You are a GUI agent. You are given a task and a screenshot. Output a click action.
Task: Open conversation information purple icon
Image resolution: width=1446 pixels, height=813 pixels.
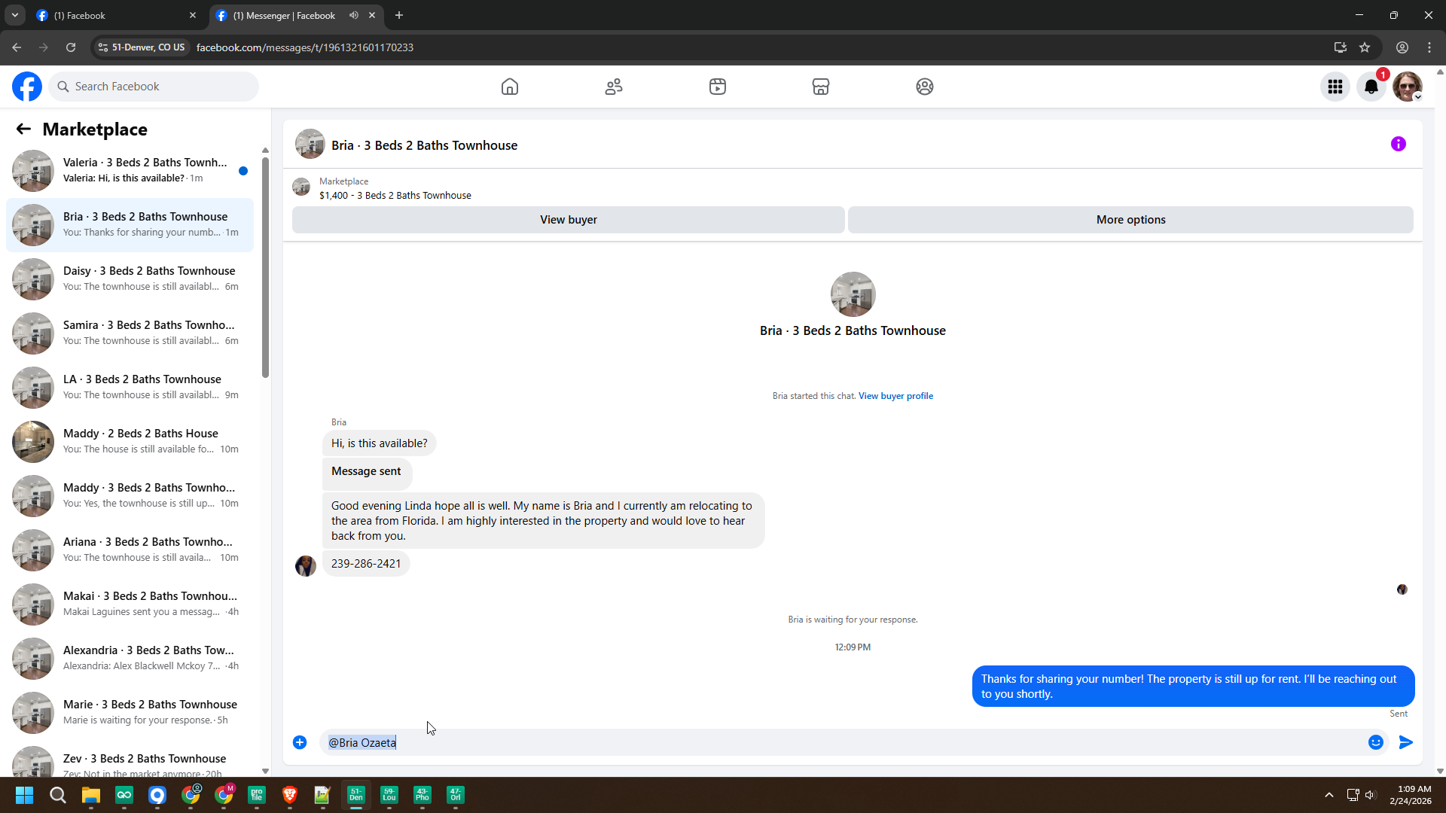coord(1399,144)
